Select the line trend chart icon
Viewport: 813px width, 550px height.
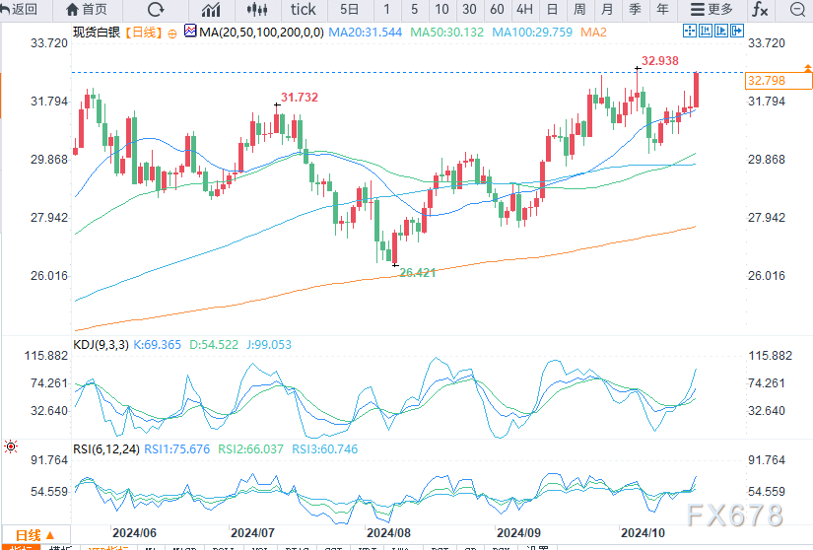(x=211, y=10)
